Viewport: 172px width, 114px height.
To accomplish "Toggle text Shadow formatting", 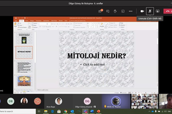I will (46, 27).
